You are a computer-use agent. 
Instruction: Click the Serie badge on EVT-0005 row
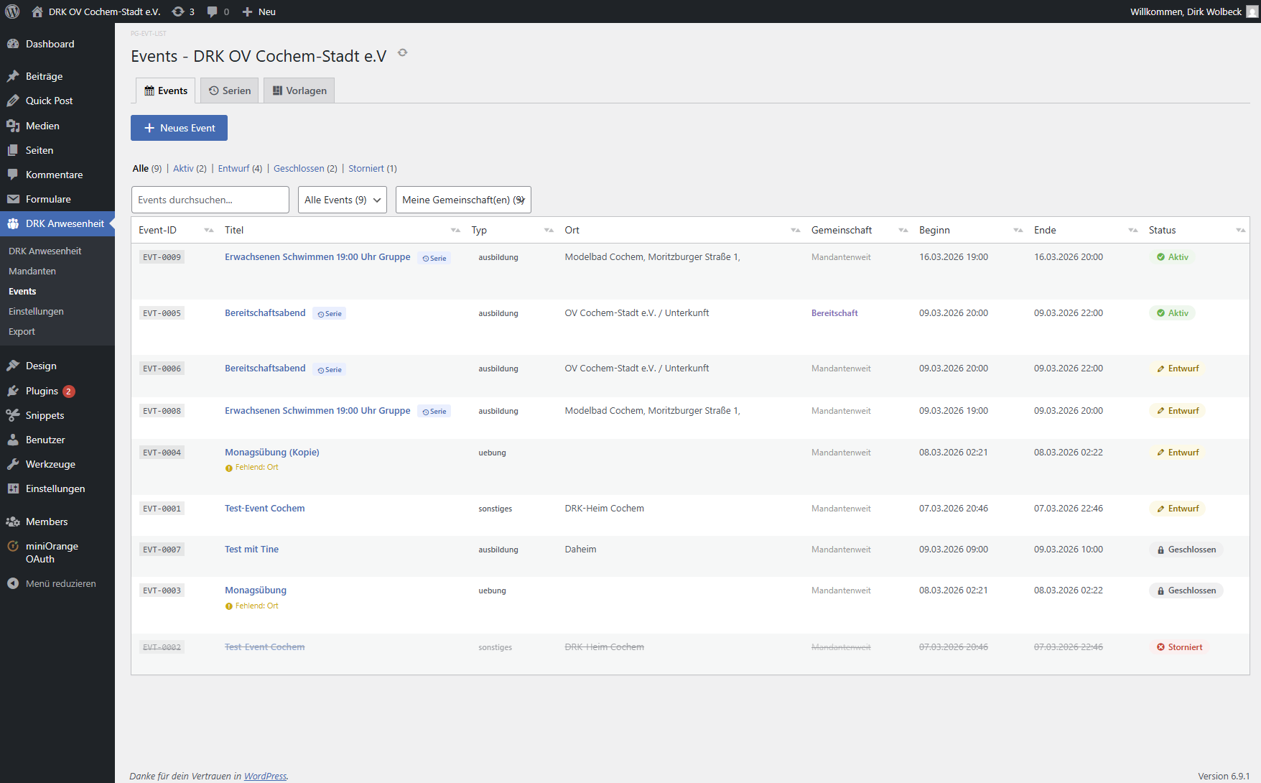(330, 314)
